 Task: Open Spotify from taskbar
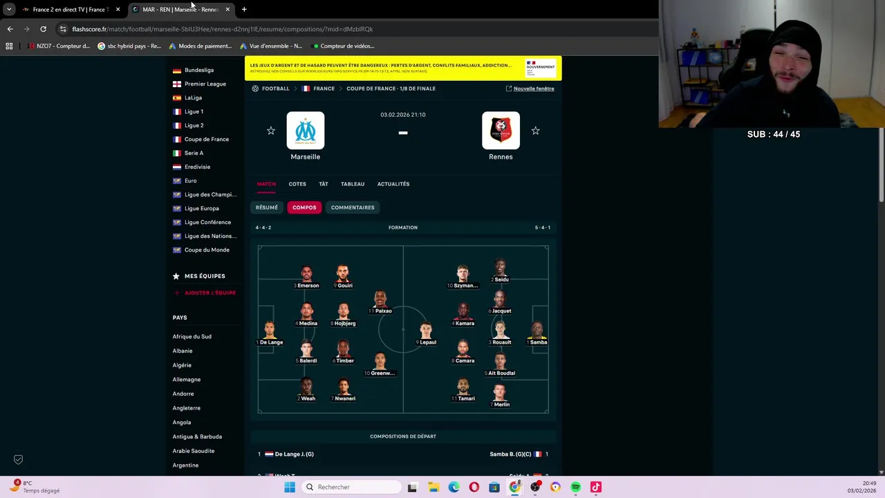point(575,487)
